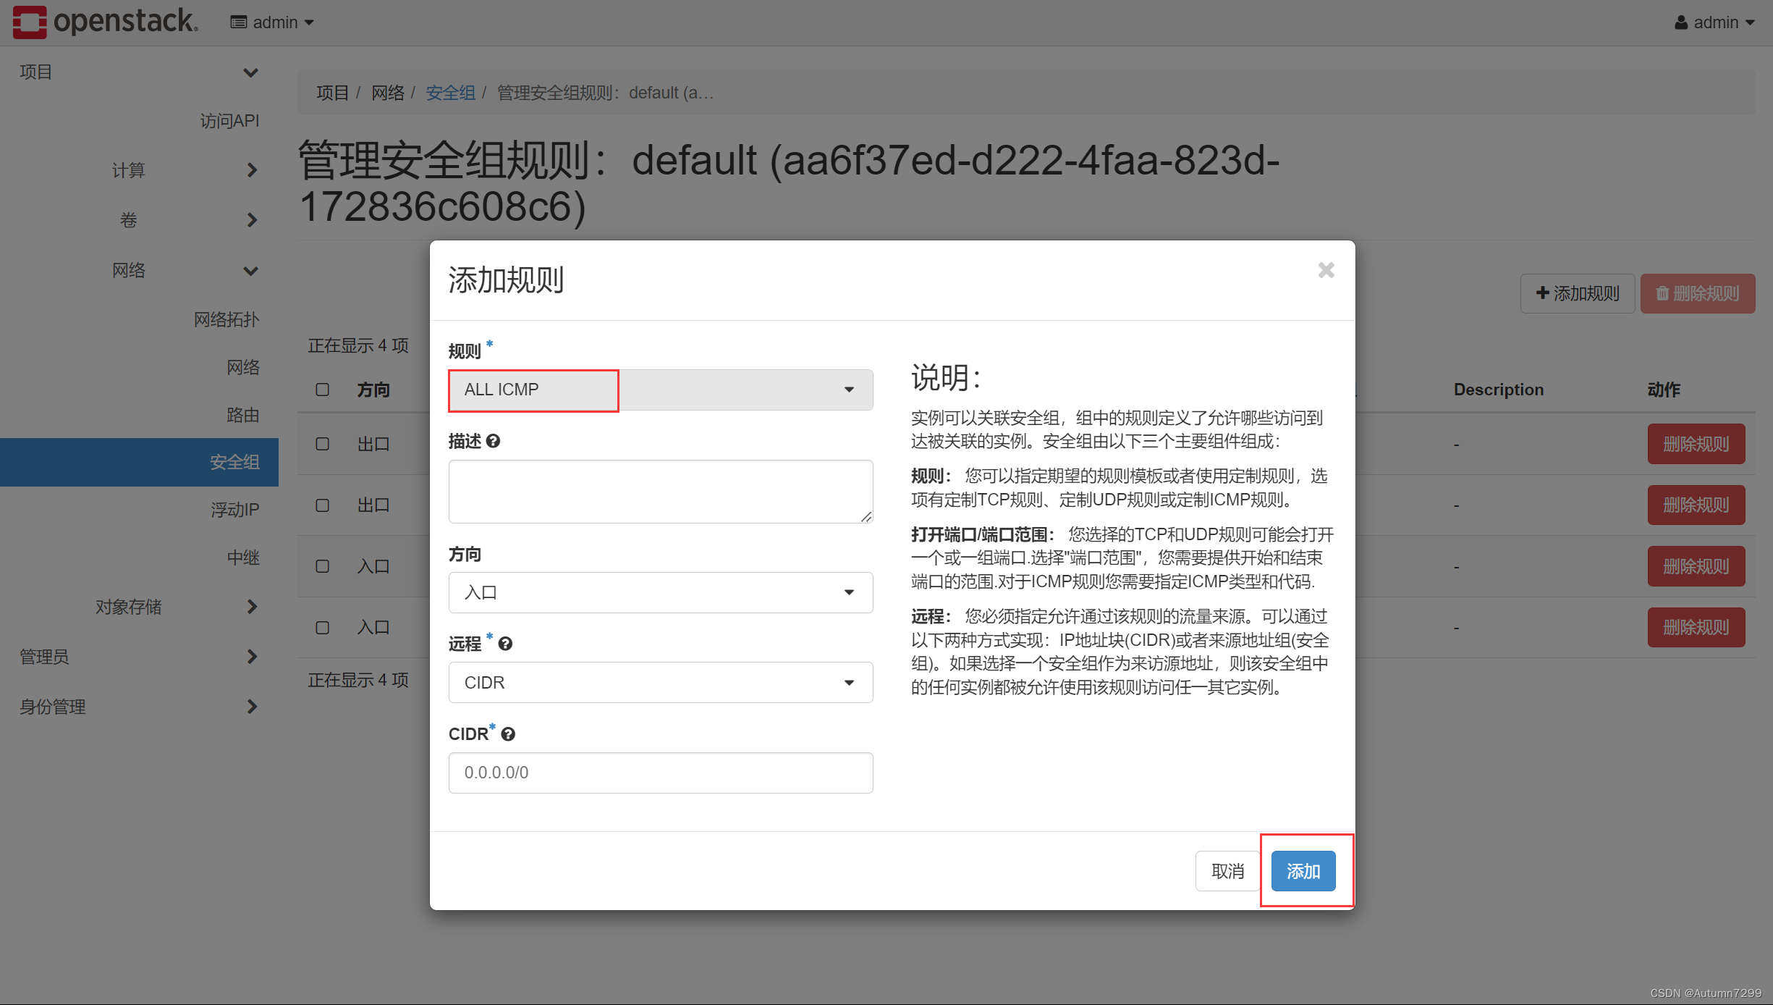Click the 动作 column header

pyautogui.click(x=1664, y=390)
